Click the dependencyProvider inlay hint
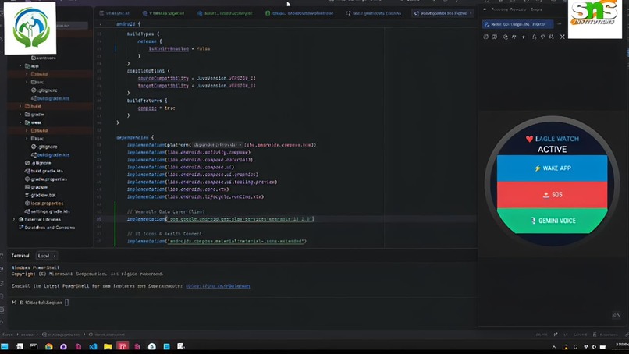629x354 pixels. pyautogui.click(x=217, y=145)
